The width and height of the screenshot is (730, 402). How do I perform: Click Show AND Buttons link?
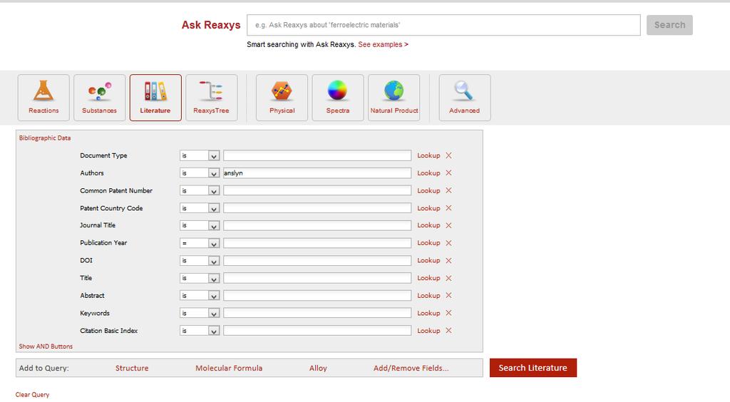point(46,346)
